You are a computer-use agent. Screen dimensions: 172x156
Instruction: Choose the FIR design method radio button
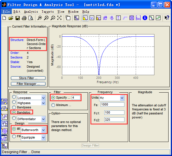pos(14,136)
